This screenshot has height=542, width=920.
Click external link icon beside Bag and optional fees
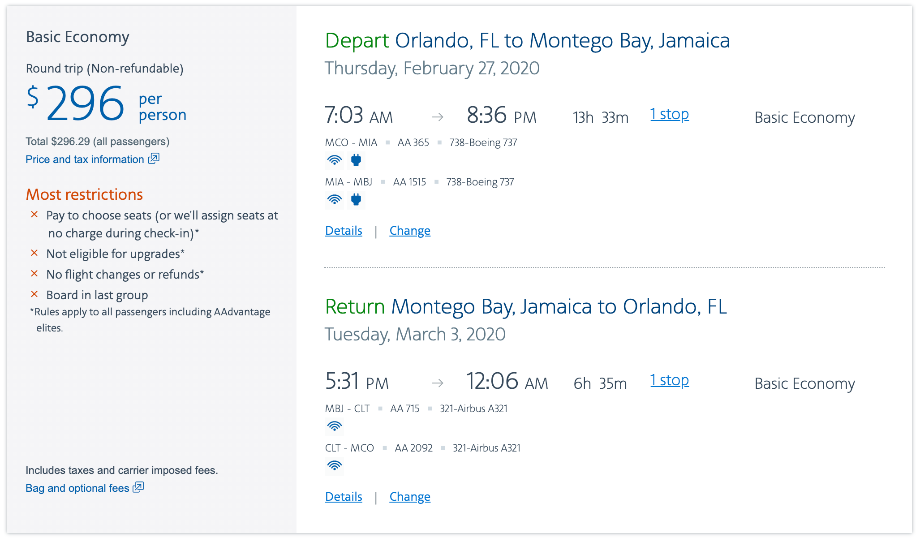pos(138,487)
